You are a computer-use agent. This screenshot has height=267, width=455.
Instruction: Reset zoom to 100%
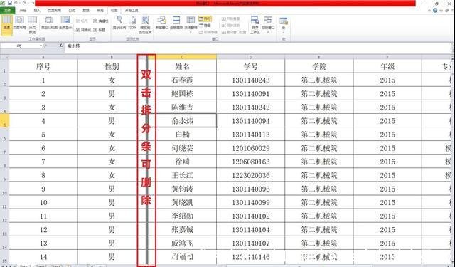[x=132, y=23]
